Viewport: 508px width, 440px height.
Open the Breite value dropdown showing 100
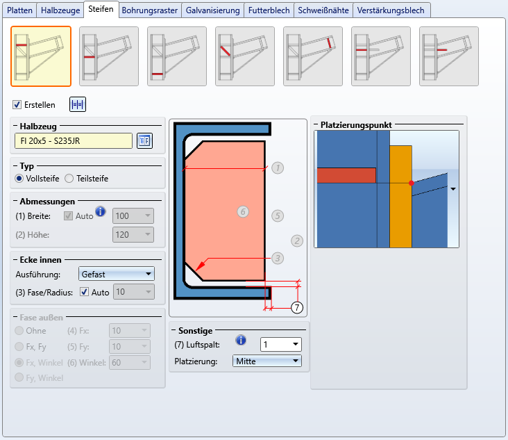[133, 216]
